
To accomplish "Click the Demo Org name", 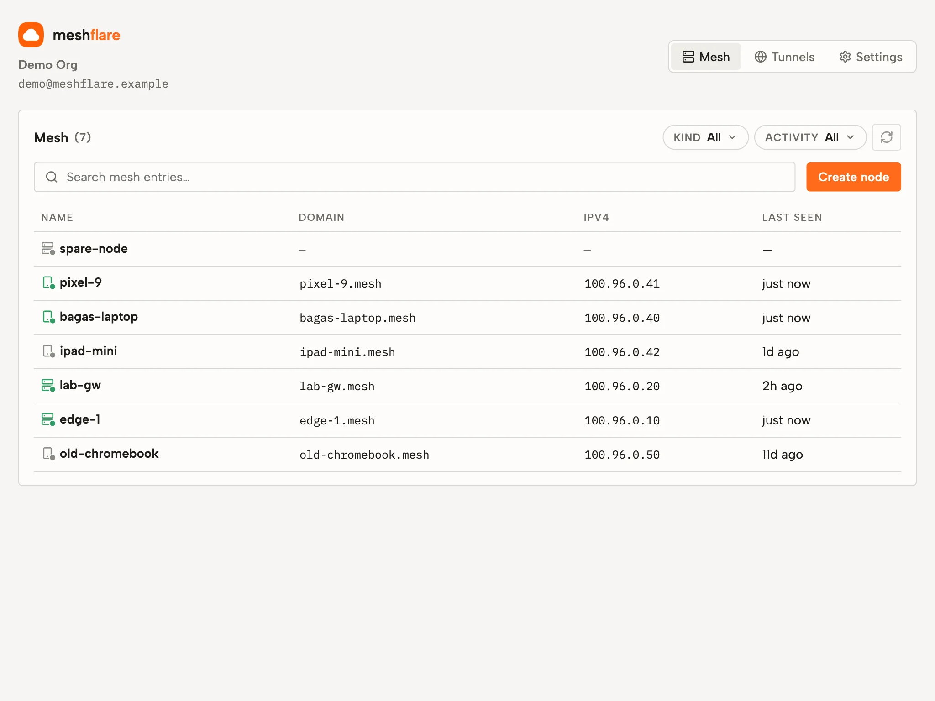I will tap(48, 65).
